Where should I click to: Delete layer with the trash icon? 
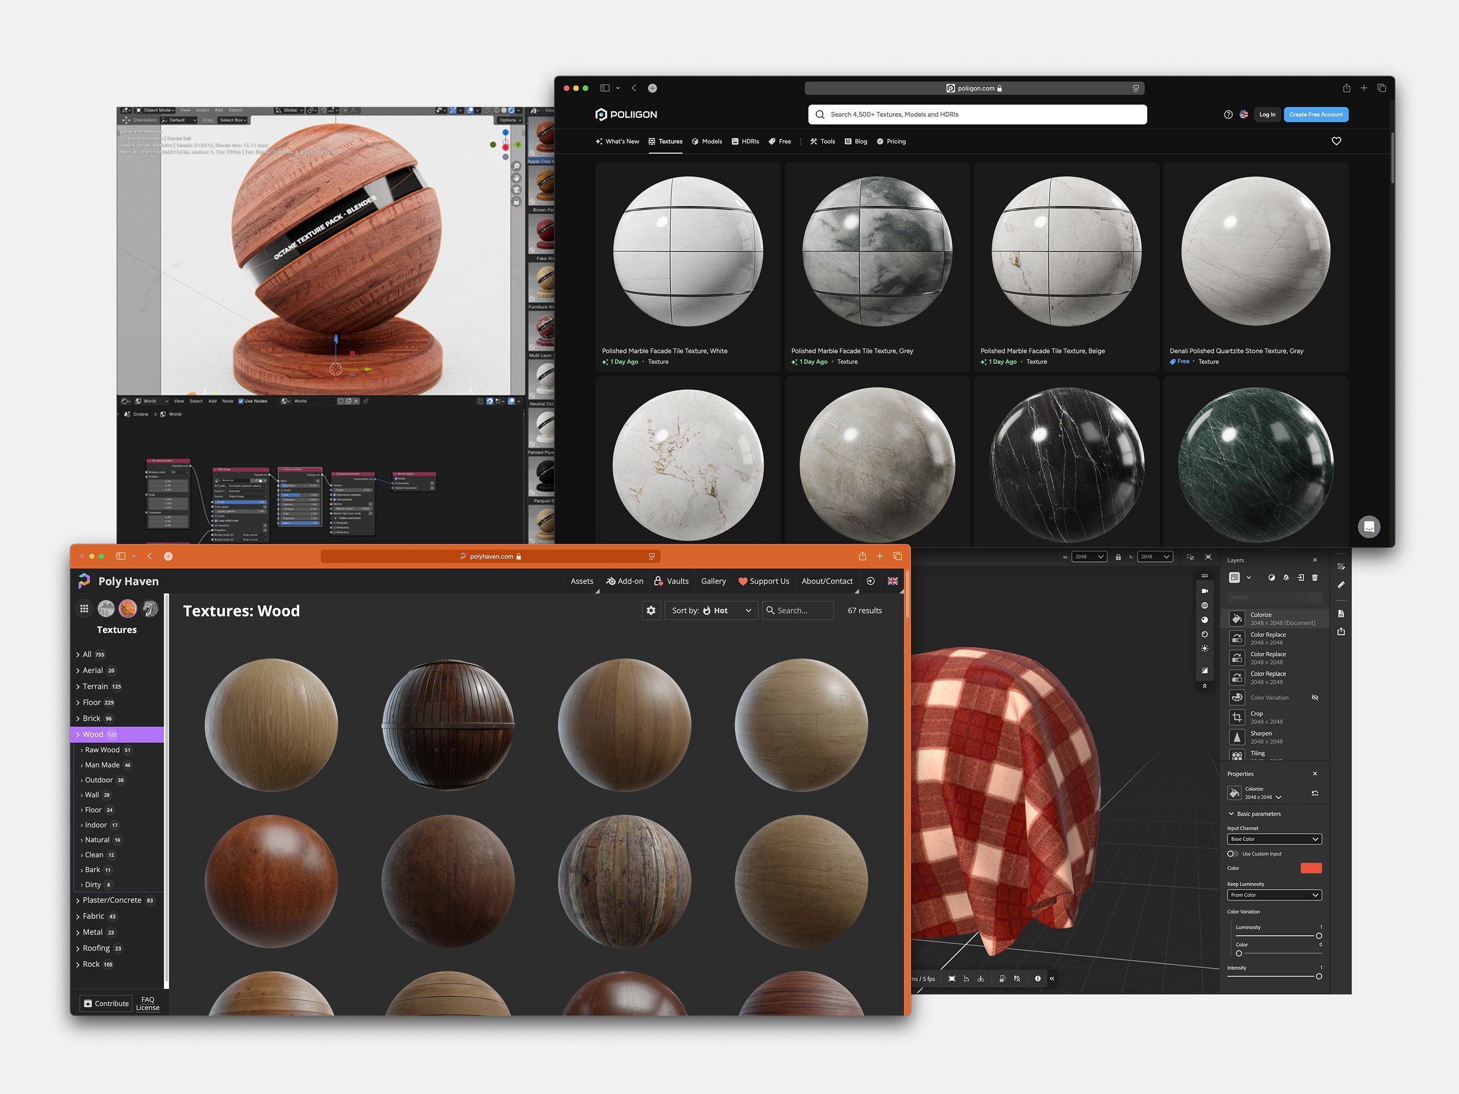(x=1315, y=578)
